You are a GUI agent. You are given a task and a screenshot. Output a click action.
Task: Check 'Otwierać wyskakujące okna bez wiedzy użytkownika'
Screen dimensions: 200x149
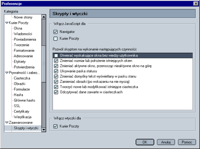56,55
